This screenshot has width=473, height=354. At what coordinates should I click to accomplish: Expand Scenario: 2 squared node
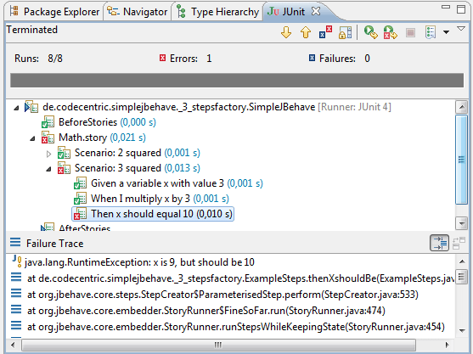pos(48,155)
